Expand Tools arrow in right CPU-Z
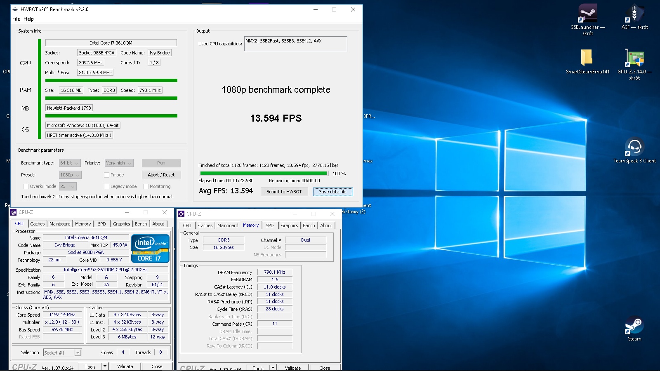Image resolution: width=660 pixels, height=371 pixels. click(x=273, y=368)
